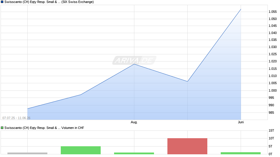Image resolution: width=280 pixels, height=157 pixels.
Task: Click the 15T volume-axis label
Action: pyautogui.click(x=271, y=131)
